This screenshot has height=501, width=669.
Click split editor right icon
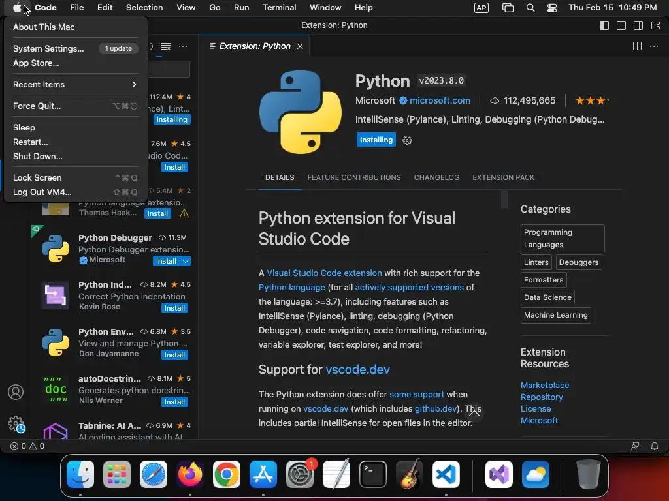click(x=637, y=46)
